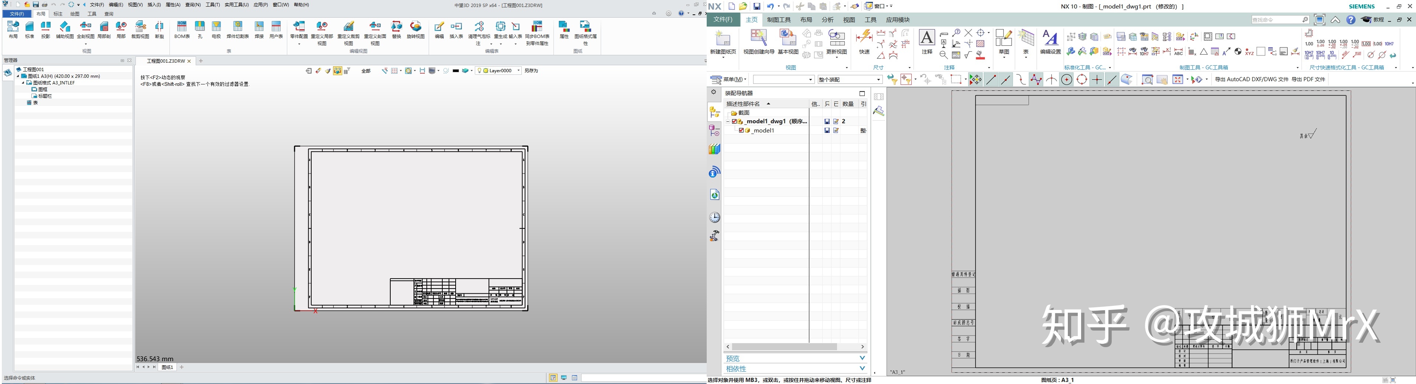
Task: Select the 快速 rapid dimension tool in NX
Action: pyautogui.click(x=864, y=42)
